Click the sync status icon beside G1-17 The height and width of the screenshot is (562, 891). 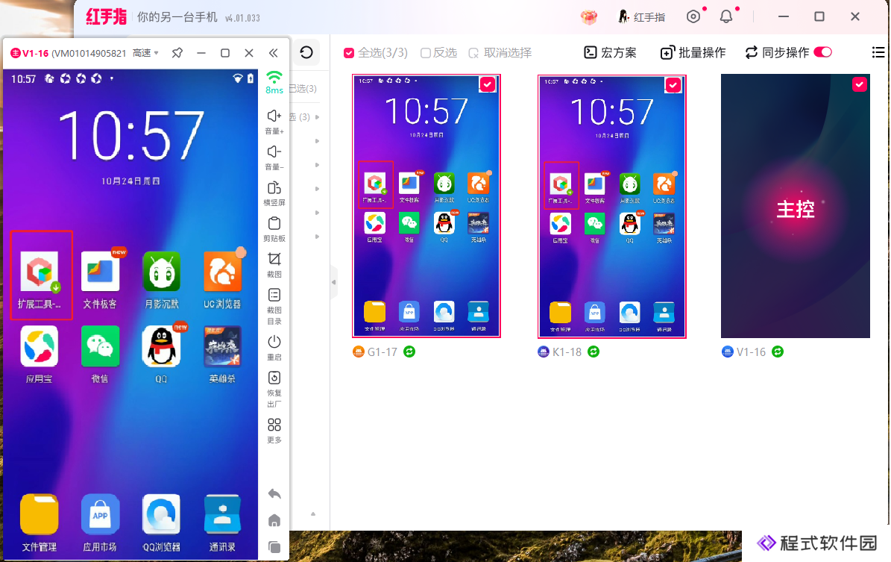[x=409, y=352]
